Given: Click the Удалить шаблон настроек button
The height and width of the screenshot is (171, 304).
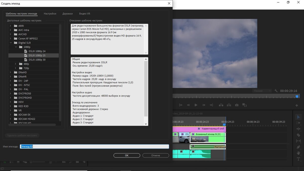Looking at the screenshot, I should click(x=22, y=136).
